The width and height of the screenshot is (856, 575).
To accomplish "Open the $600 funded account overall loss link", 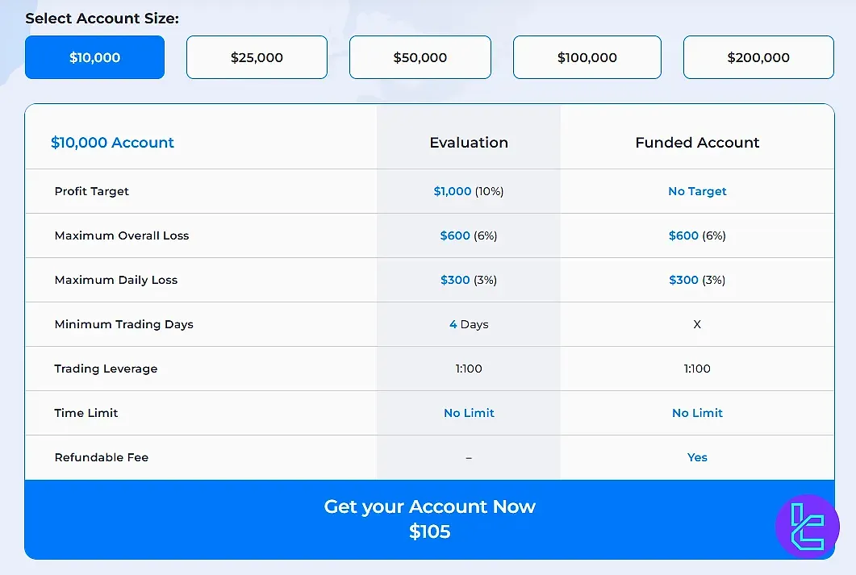I will (x=684, y=235).
